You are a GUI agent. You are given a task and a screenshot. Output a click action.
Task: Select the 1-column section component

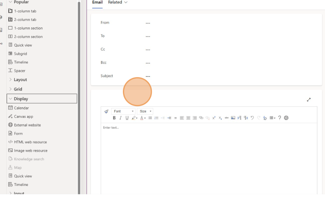[25, 28]
